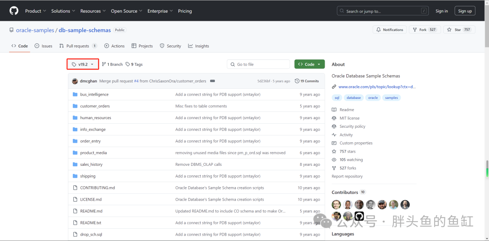The width and height of the screenshot is (489, 241).
Task: Expand the Product menu in header
Action: [35, 11]
